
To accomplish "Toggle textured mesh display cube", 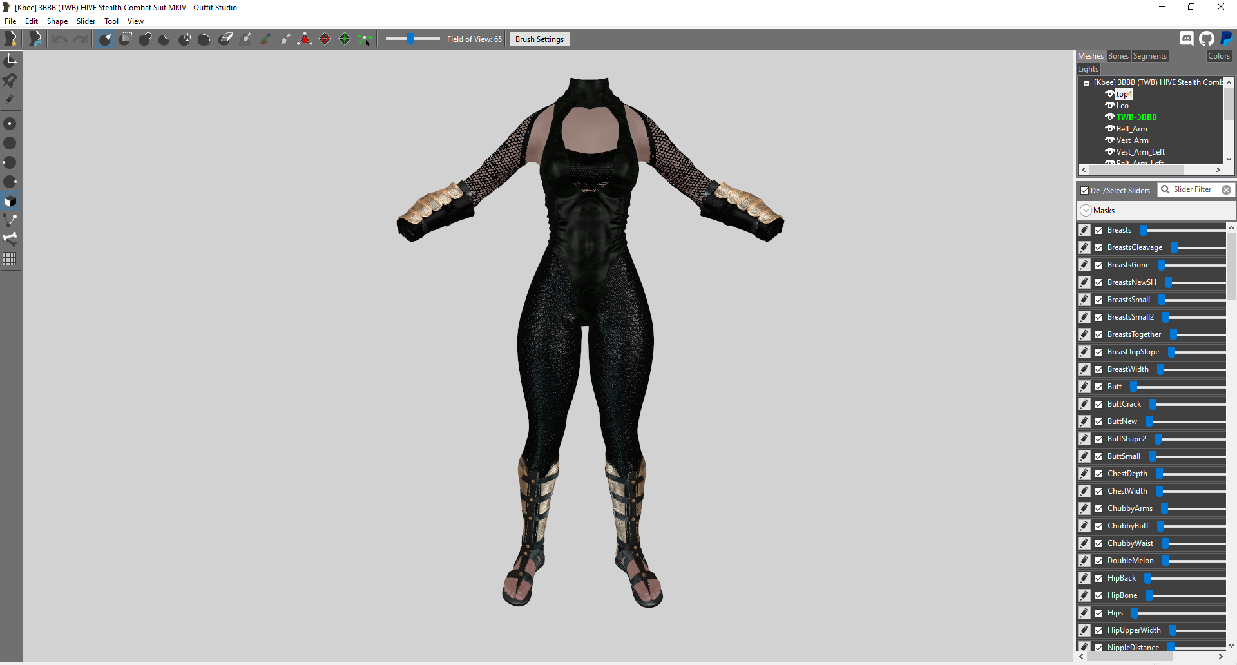I will click(x=10, y=201).
